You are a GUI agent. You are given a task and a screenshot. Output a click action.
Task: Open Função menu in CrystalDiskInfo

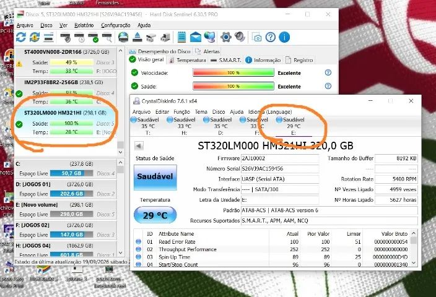pyautogui.click(x=181, y=112)
